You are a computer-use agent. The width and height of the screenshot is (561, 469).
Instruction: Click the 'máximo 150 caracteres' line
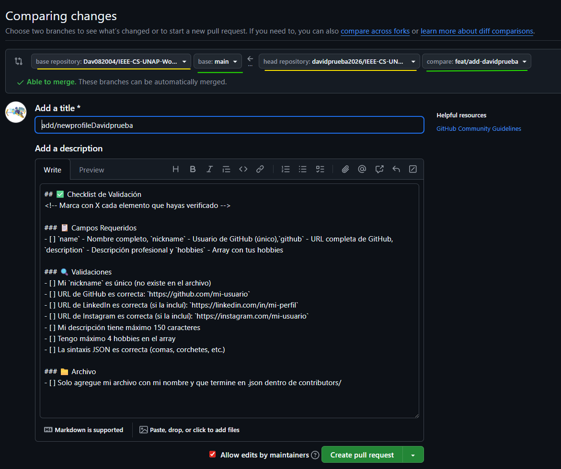(x=122, y=327)
